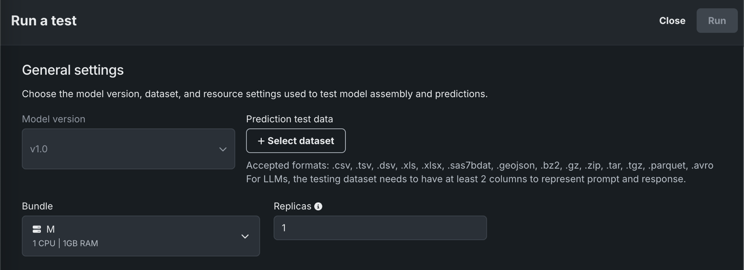
Task: Click the plus icon beside Select dataset
Action: [x=261, y=141]
